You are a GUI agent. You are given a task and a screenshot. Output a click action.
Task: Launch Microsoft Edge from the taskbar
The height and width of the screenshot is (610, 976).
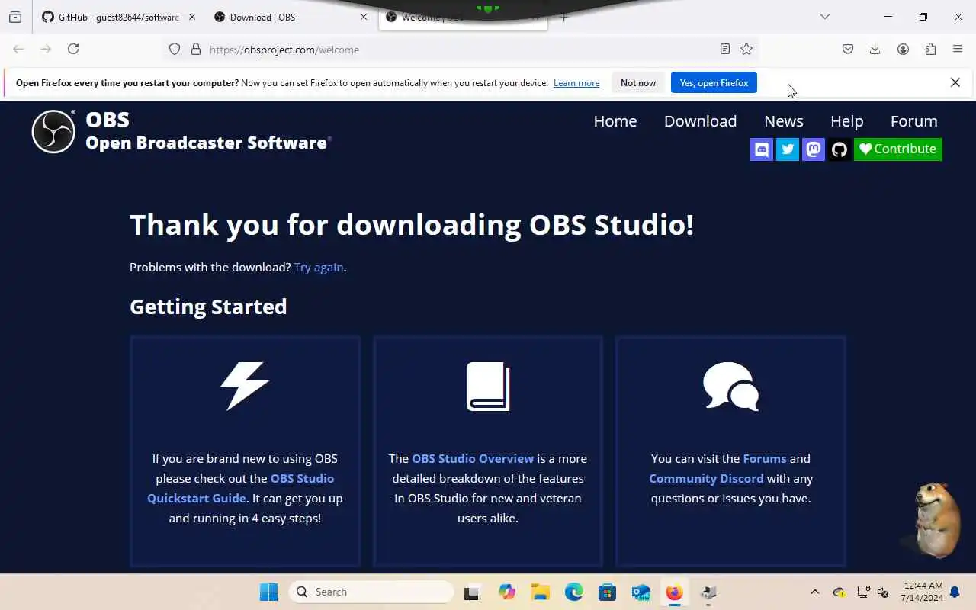pos(574,592)
